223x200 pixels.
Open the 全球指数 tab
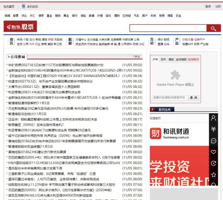(181, 60)
